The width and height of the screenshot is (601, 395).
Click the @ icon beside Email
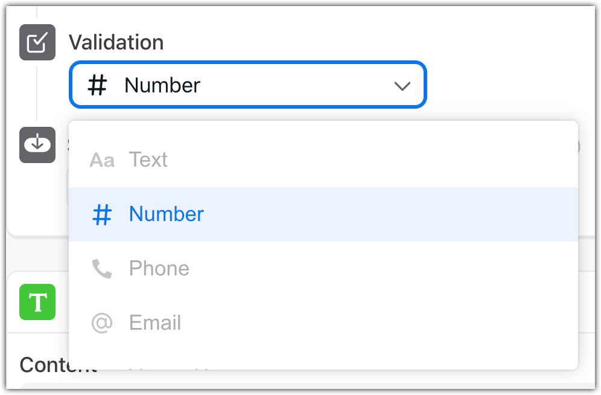click(102, 323)
